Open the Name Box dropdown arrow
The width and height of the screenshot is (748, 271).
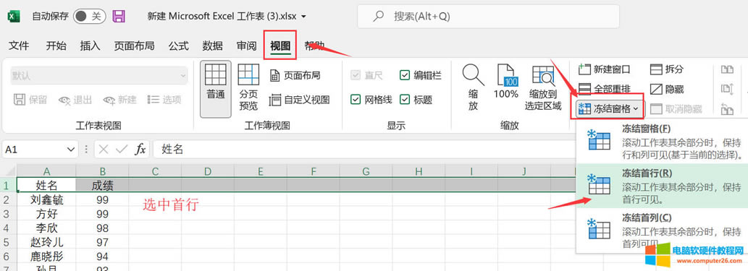[71, 150]
